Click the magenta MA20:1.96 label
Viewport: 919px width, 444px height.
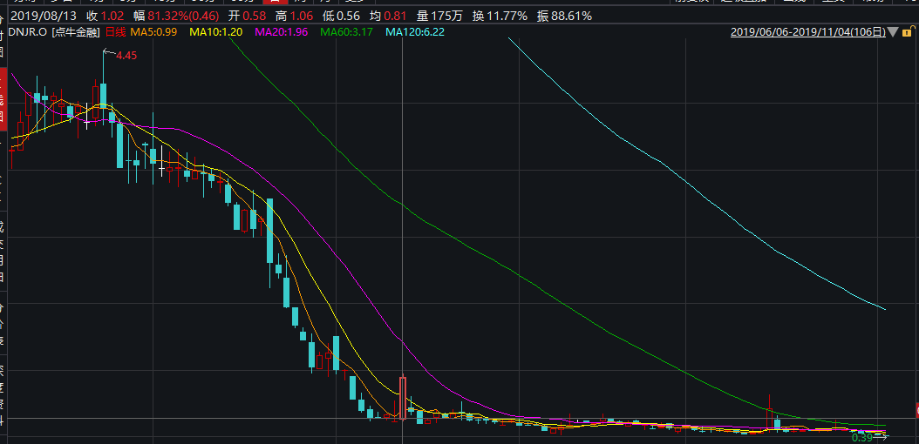click(x=283, y=32)
